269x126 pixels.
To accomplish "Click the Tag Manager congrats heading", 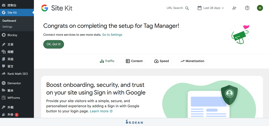I will pyautogui.click(x=111, y=26).
